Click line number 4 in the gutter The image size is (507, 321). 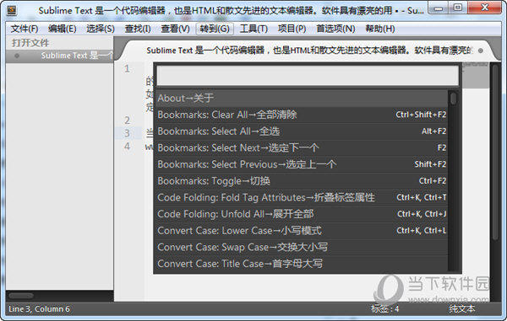[x=127, y=147]
